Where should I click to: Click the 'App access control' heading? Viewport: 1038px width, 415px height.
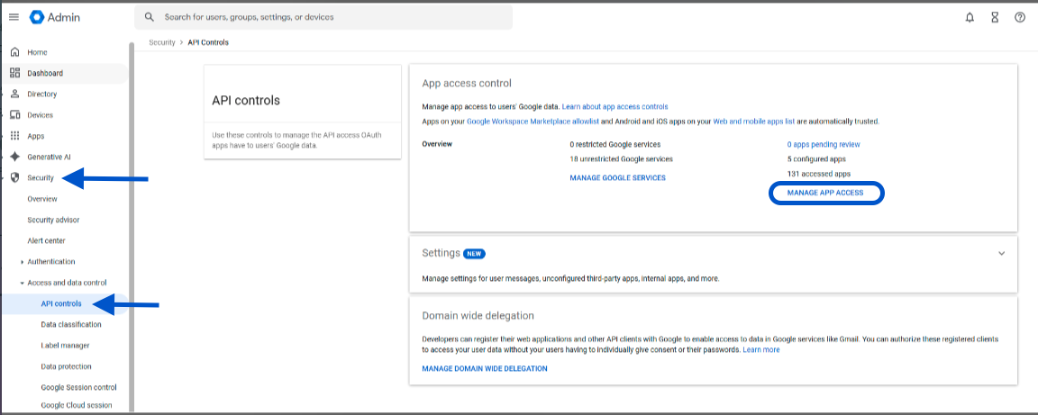tap(467, 84)
